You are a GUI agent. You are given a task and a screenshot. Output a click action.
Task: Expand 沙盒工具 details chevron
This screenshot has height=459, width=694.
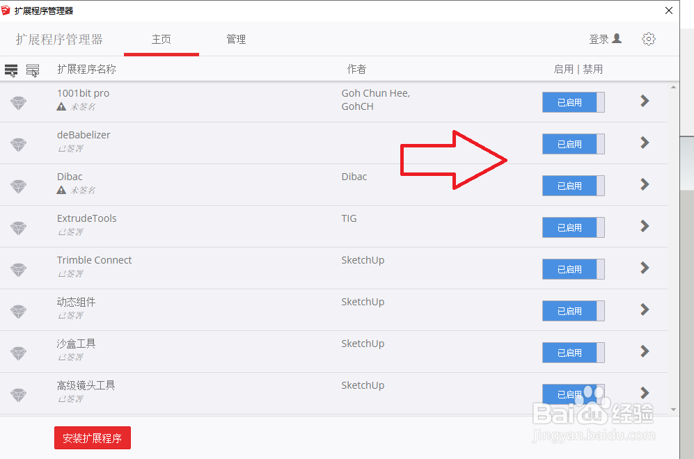pyautogui.click(x=645, y=351)
